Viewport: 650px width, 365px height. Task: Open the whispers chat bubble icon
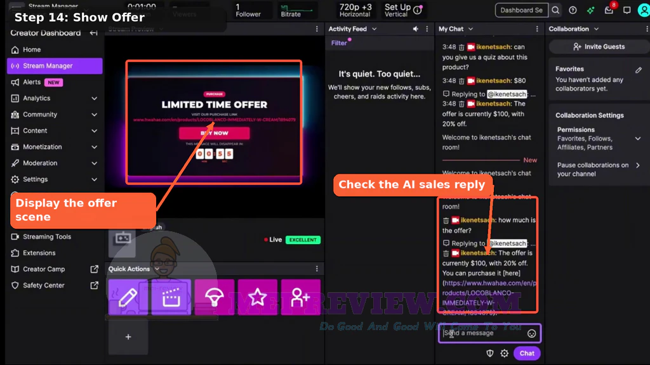[x=627, y=10]
